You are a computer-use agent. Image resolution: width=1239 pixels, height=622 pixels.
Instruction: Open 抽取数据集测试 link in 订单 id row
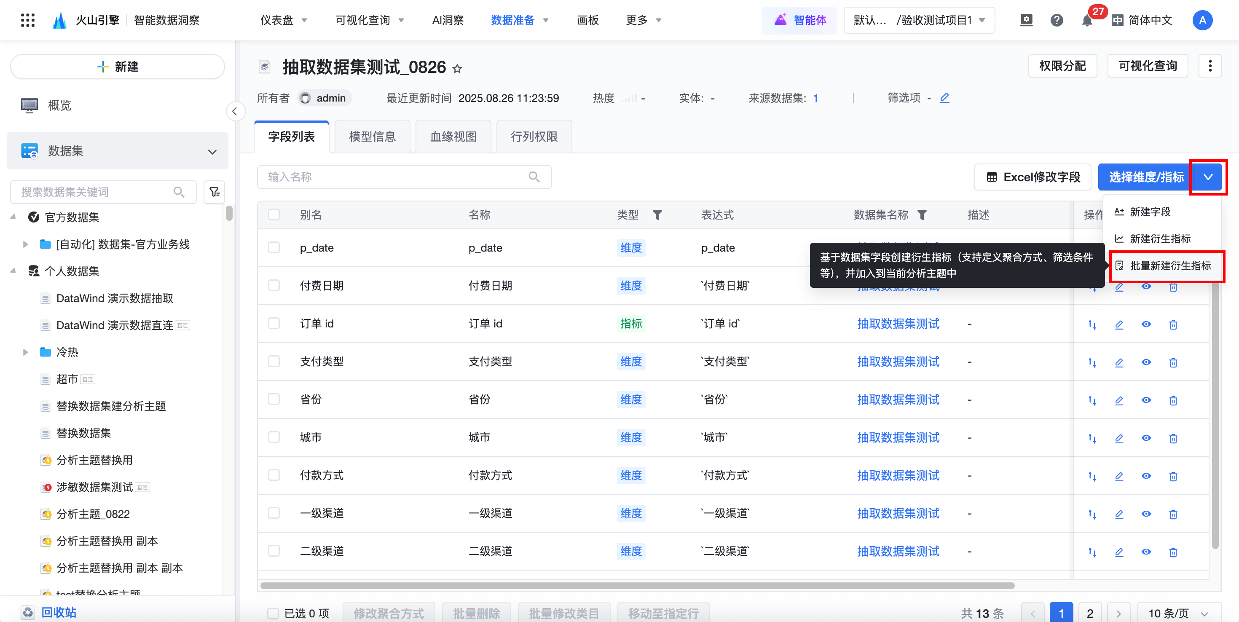(898, 324)
